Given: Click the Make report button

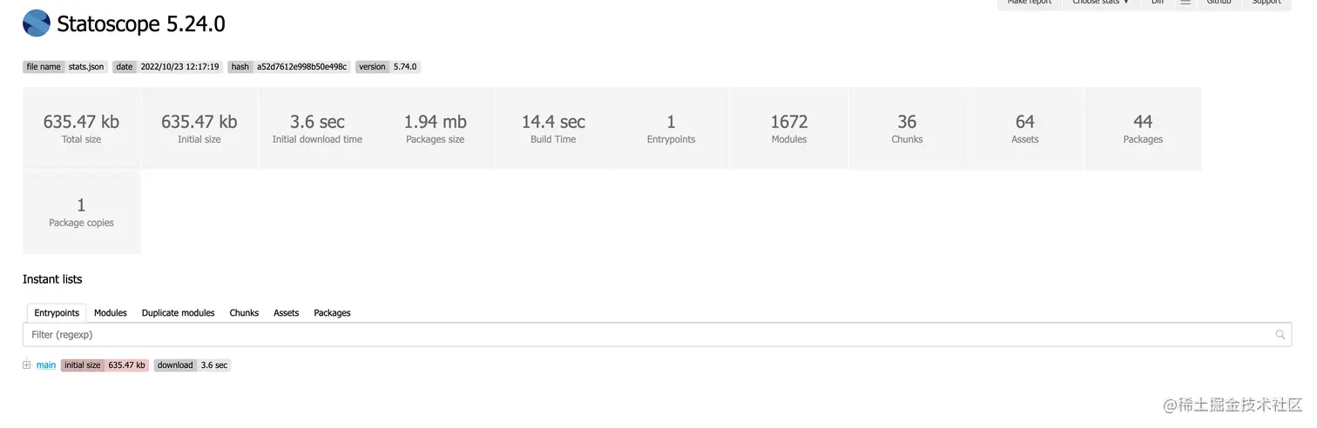Looking at the screenshot, I should tap(1029, 3).
